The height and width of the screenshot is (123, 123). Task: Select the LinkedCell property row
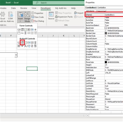[104, 76]
